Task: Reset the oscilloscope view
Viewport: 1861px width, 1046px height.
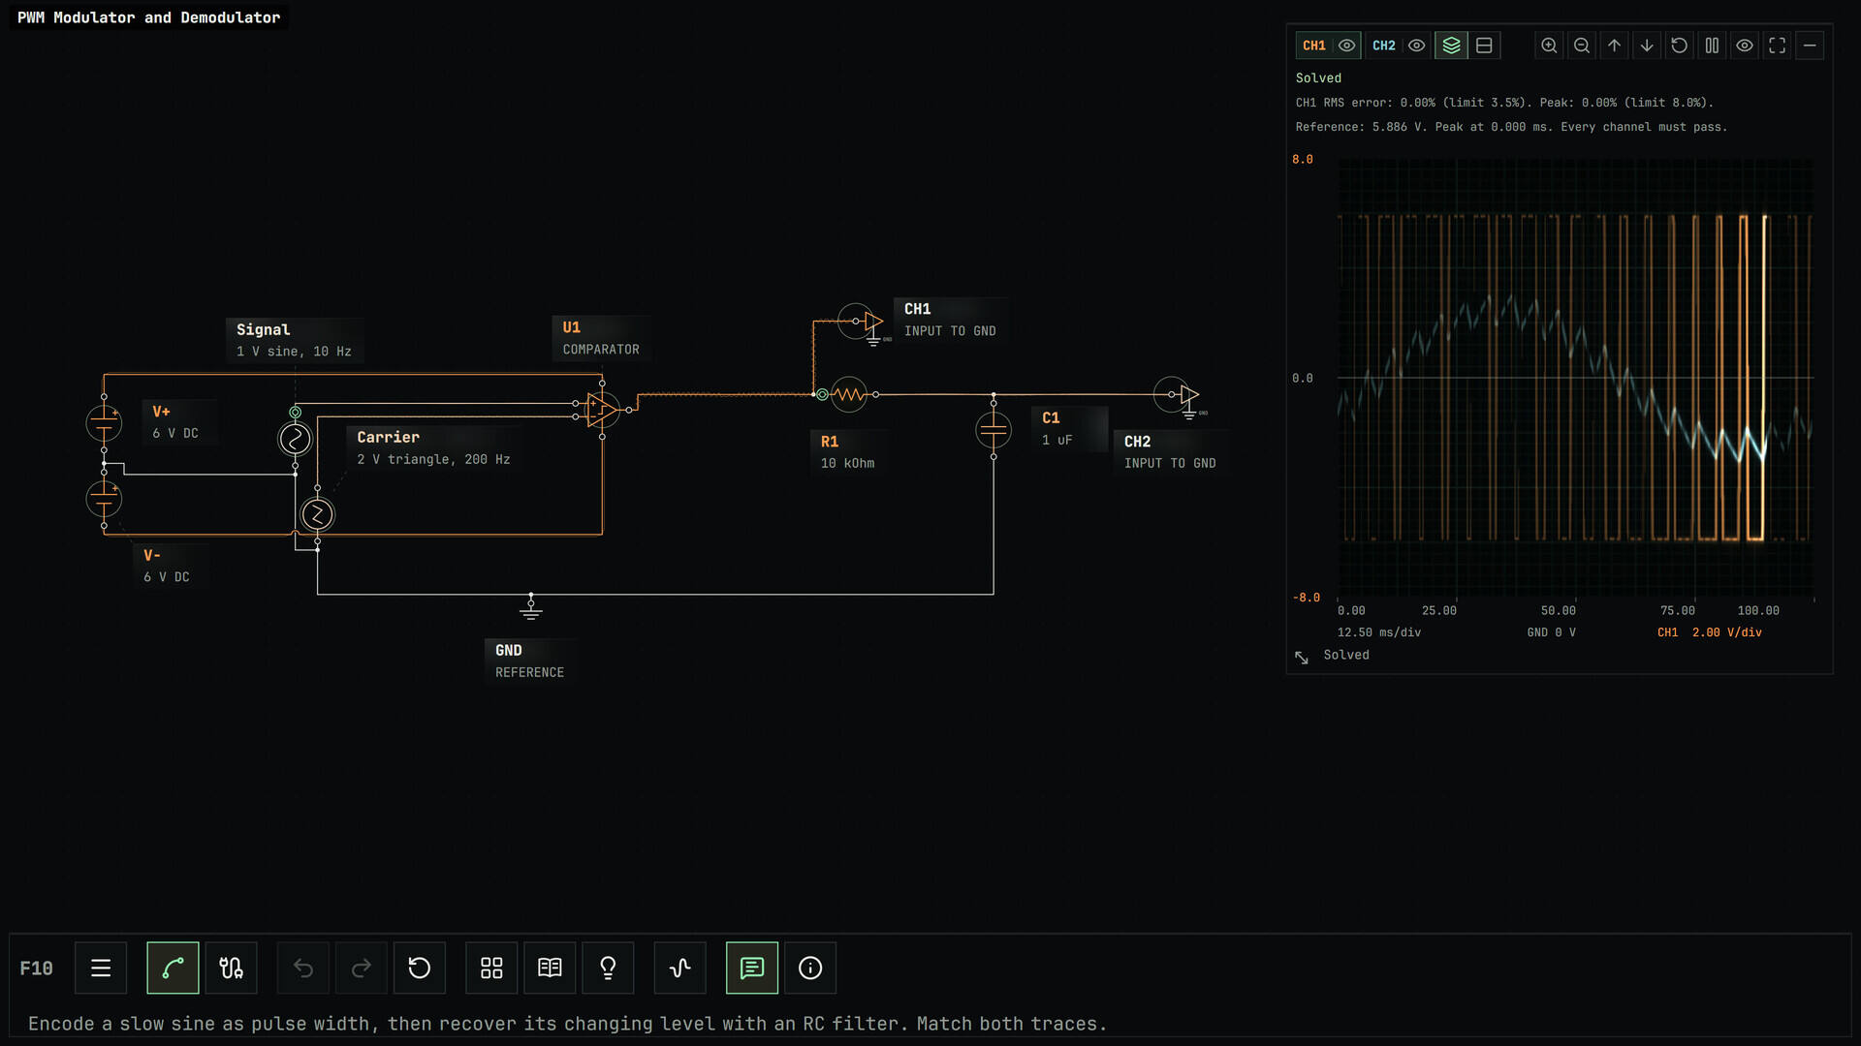Action: (1680, 46)
